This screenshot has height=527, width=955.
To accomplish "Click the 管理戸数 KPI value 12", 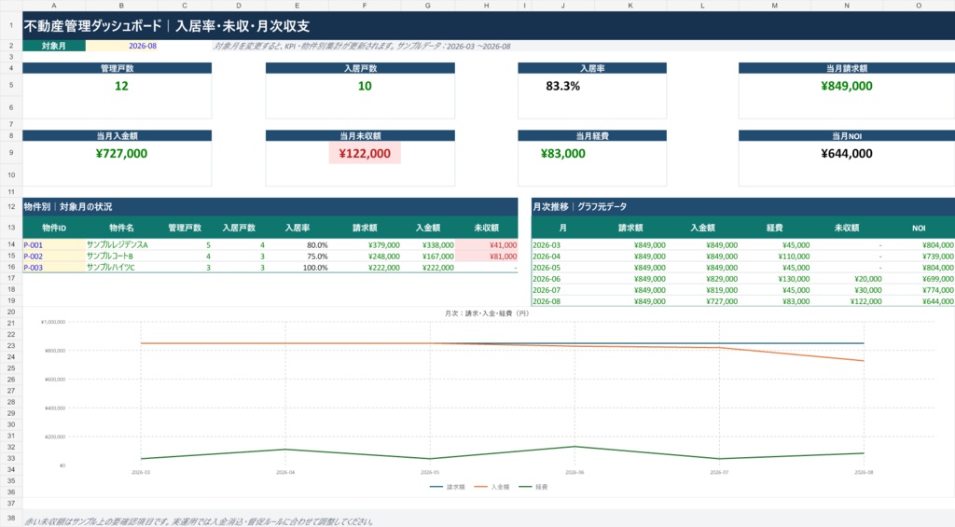I will (121, 86).
